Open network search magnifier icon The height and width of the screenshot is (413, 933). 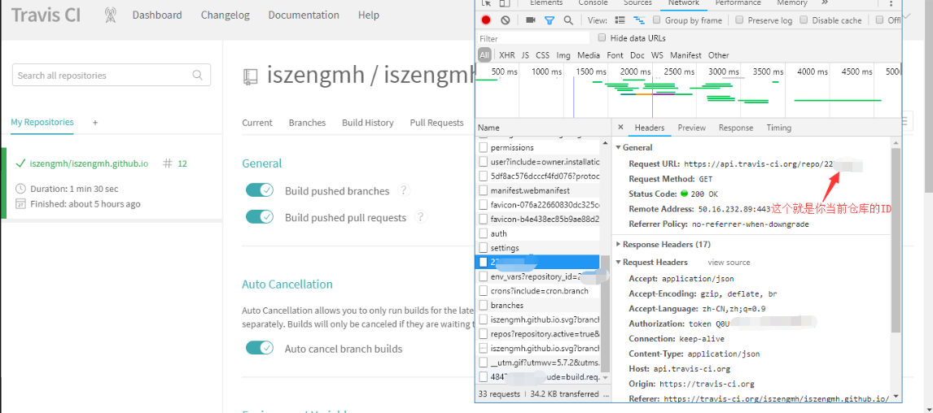tap(568, 20)
